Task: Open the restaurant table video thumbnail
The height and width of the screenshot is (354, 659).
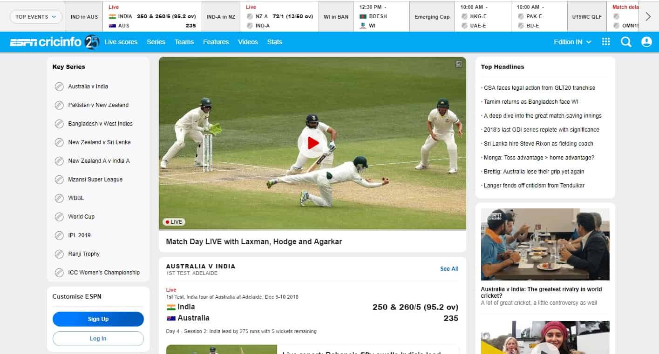Action: (545, 244)
